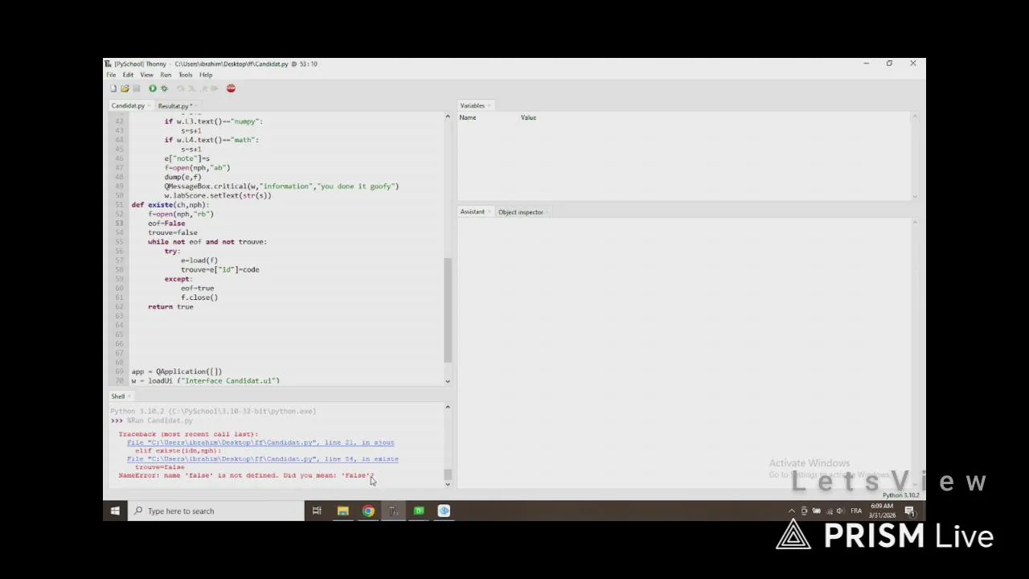The height and width of the screenshot is (579, 1029).
Task: Click line number 69 in the gutter
Action: click(x=119, y=372)
